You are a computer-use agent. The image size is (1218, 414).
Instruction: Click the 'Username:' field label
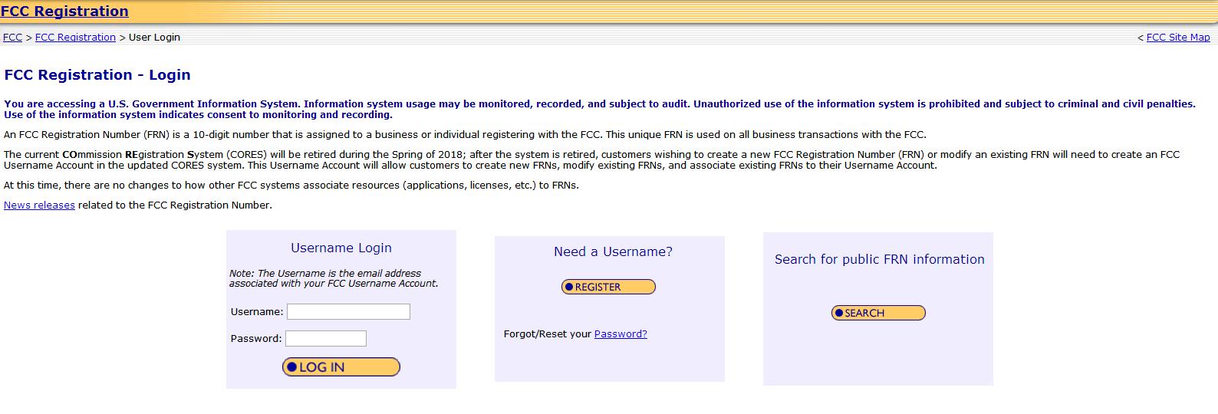coord(257,312)
